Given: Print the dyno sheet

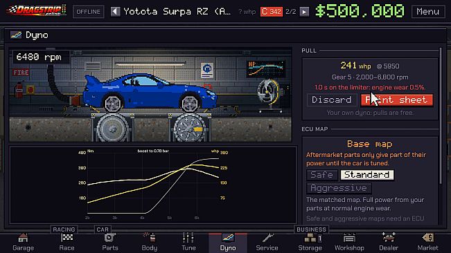Looking at the screenshot, I should click(x=397, y=100).
